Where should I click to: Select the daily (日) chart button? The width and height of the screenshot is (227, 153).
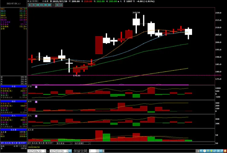coord(53,5)
